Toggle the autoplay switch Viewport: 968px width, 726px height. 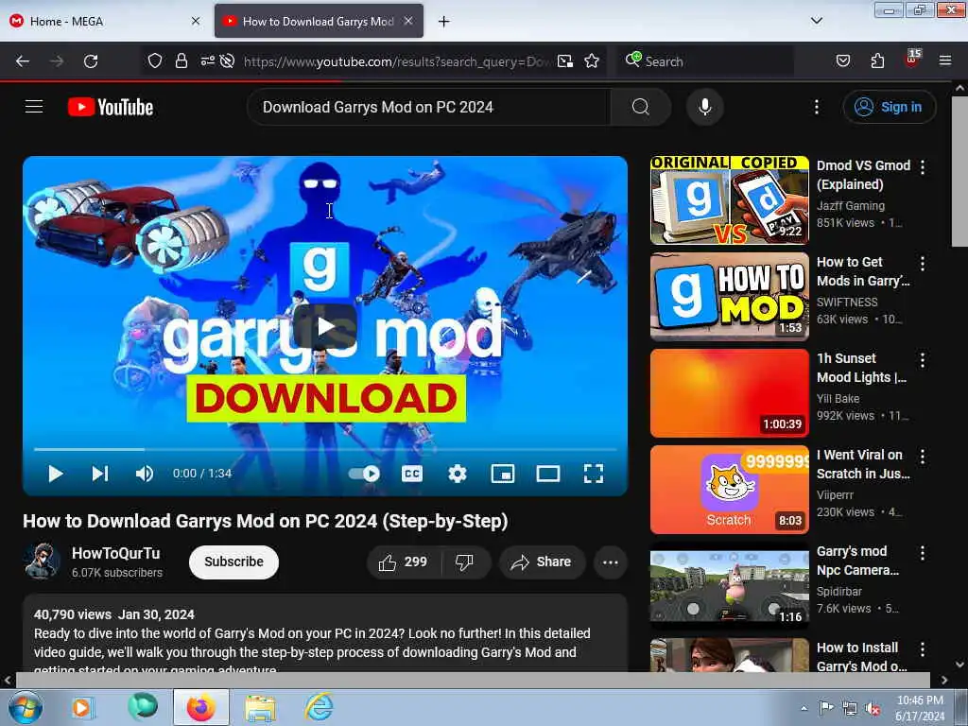tap(364, 474)
